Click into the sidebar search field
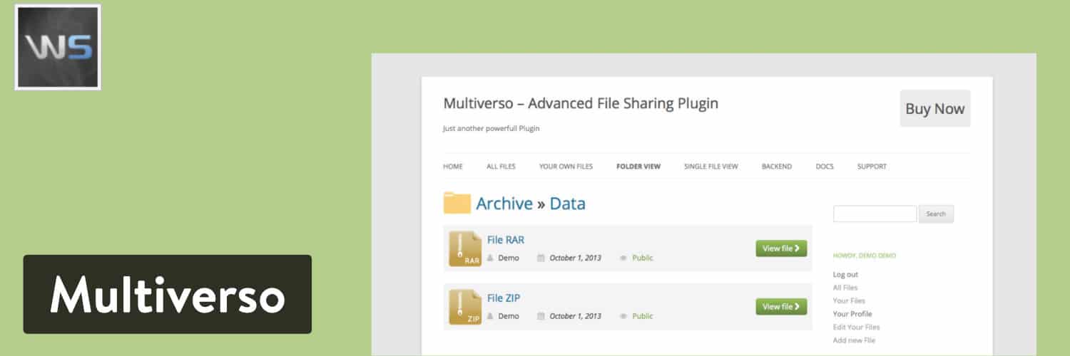 coord(875,214)
